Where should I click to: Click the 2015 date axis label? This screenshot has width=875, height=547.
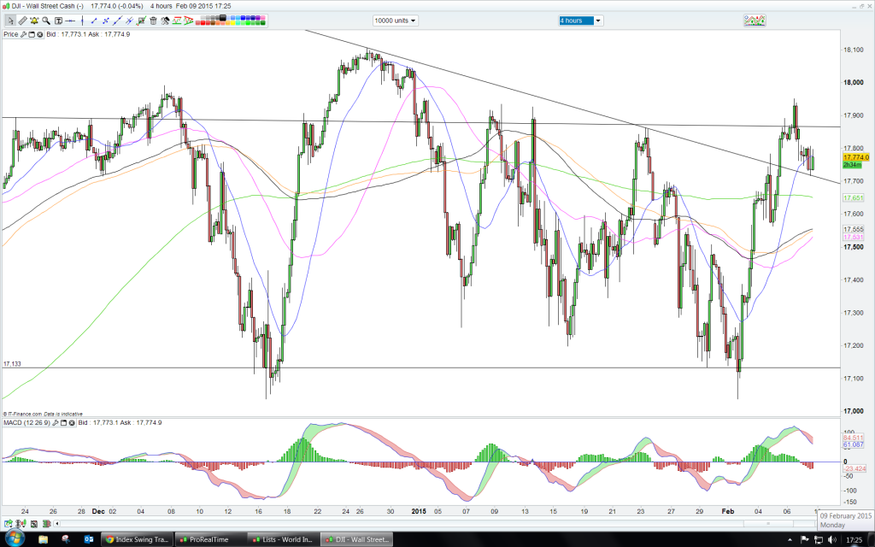419,511
